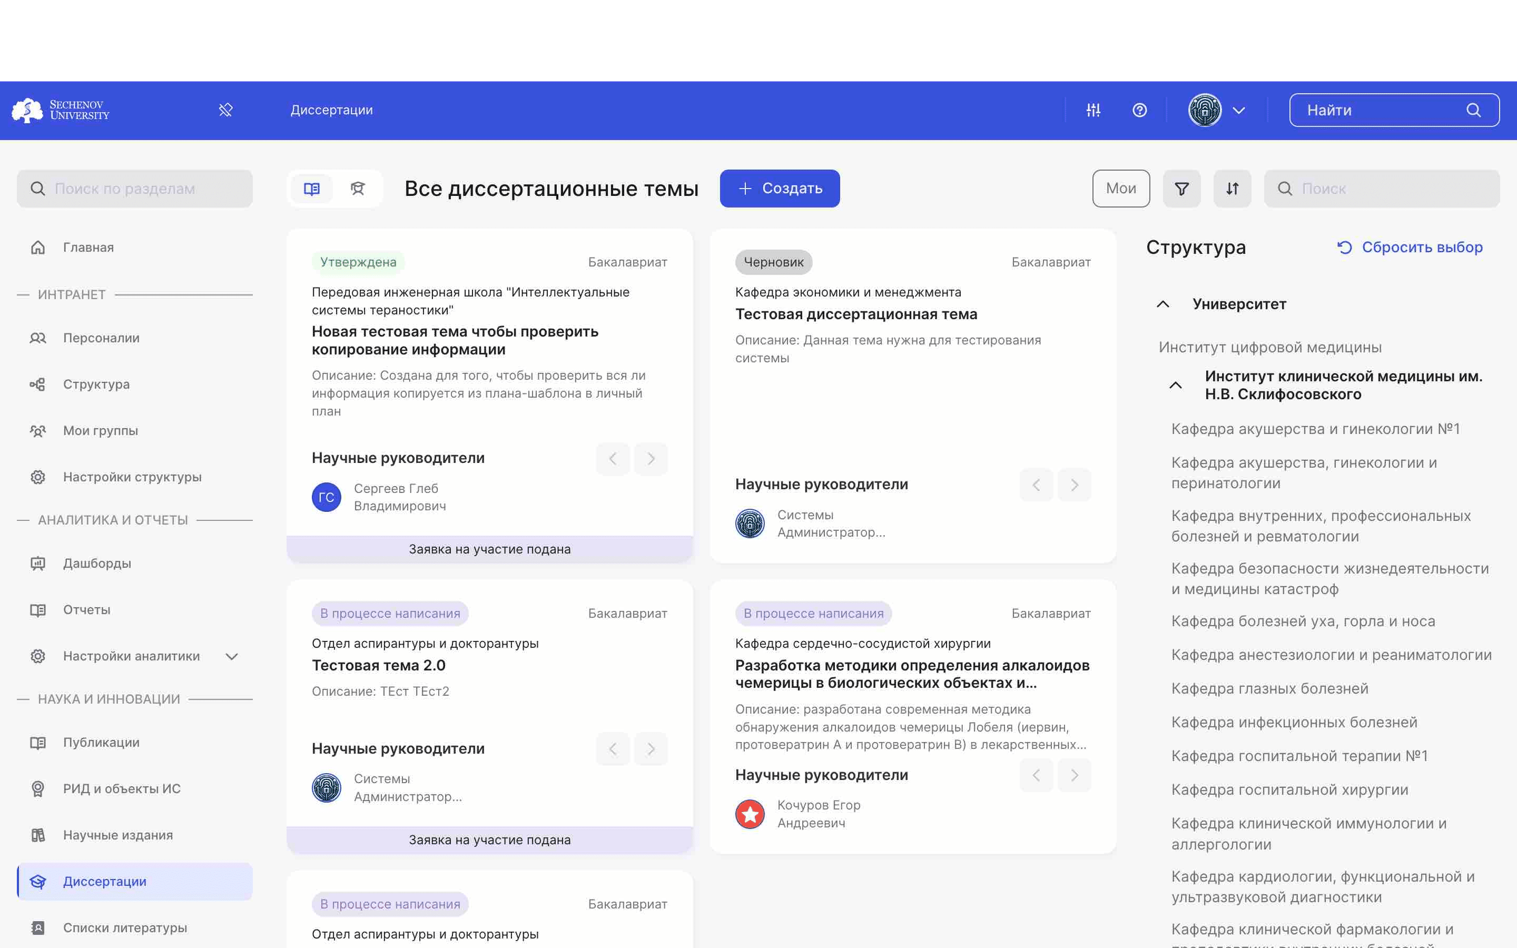Open Главная in sidebar
The width and height of the screenshot is (1517, 948).
pos(135,248)
